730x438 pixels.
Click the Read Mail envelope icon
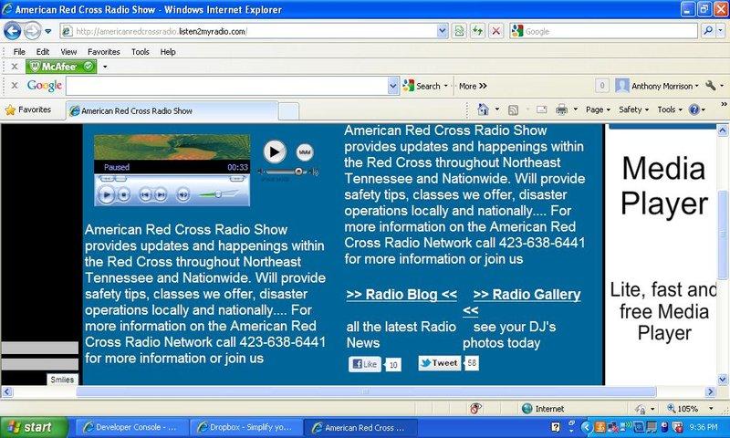click(541, 109)
